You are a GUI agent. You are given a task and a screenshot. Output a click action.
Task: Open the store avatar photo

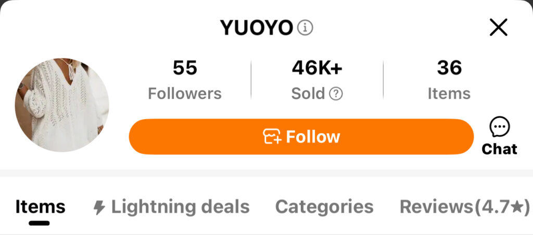point(61,106)
